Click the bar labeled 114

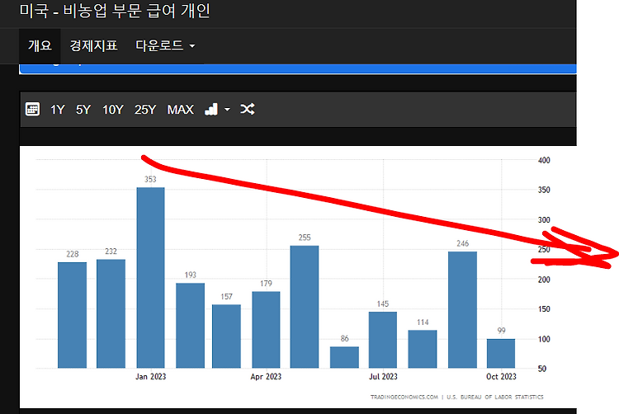point(423,349)
